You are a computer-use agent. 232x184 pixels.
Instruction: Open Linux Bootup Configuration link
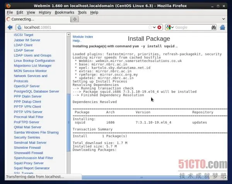(34, 61)
